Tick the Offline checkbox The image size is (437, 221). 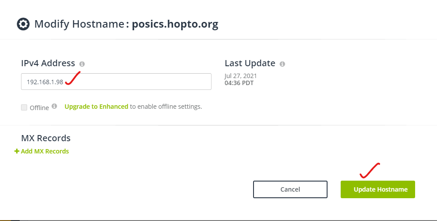(x=24, y=107)
